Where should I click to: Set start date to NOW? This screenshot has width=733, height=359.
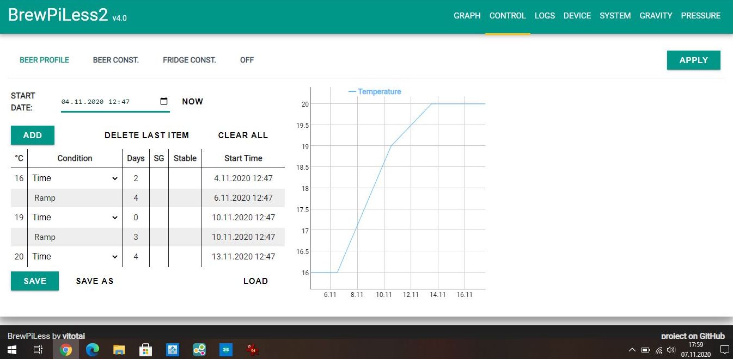click(x=192, y=101)
